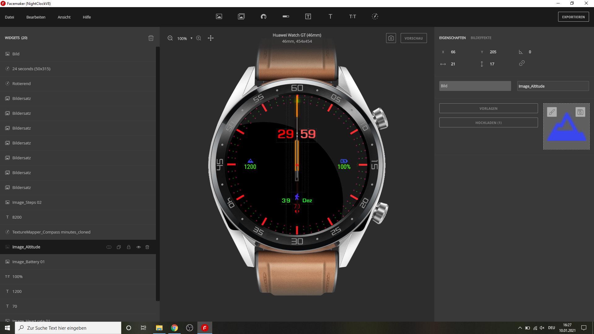Zoom in the canvas
The image size is (594, 334).
pyautogui.click(x=199, y=38)
